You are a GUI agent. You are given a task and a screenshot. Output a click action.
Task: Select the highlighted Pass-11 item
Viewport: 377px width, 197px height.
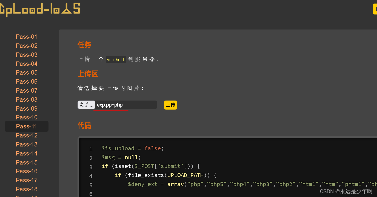point(27,126)
